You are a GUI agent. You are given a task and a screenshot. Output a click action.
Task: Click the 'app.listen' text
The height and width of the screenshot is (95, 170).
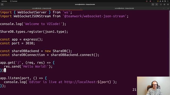[x=10, y=78]
